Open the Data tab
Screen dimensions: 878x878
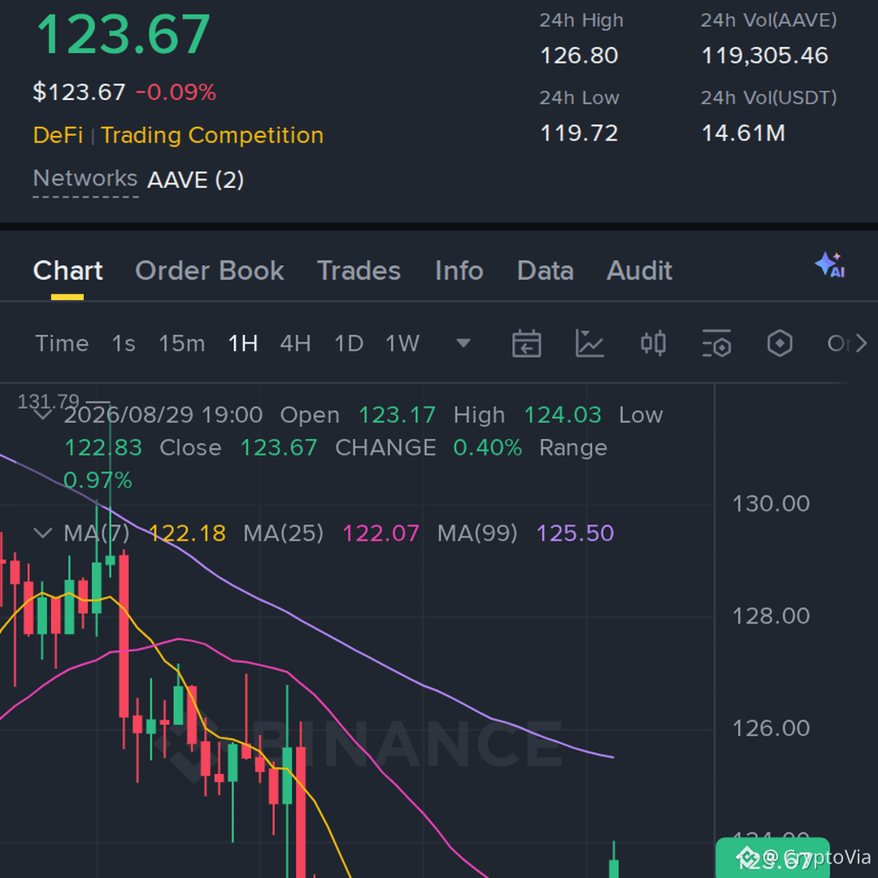coord(545,271)
